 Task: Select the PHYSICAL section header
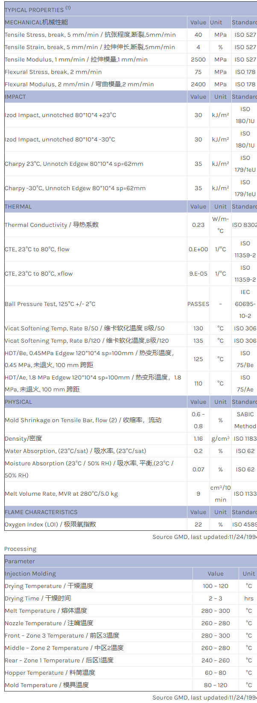[18, 402]
